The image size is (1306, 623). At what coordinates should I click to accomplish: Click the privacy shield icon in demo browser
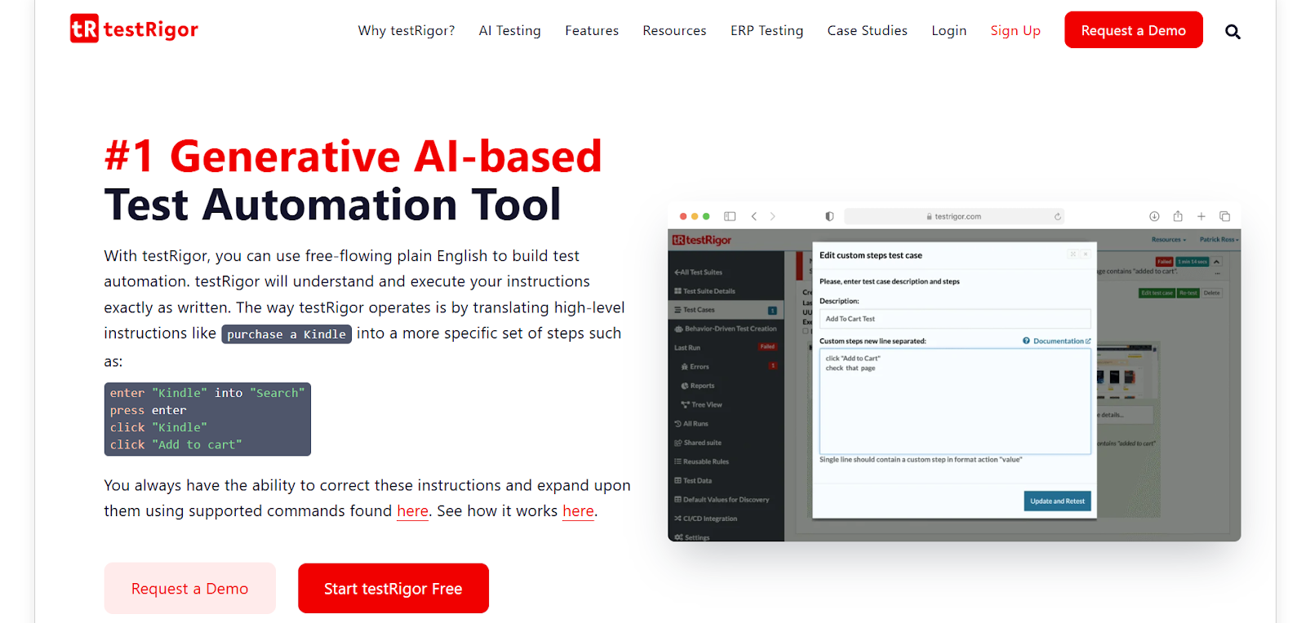coord(829,216)
